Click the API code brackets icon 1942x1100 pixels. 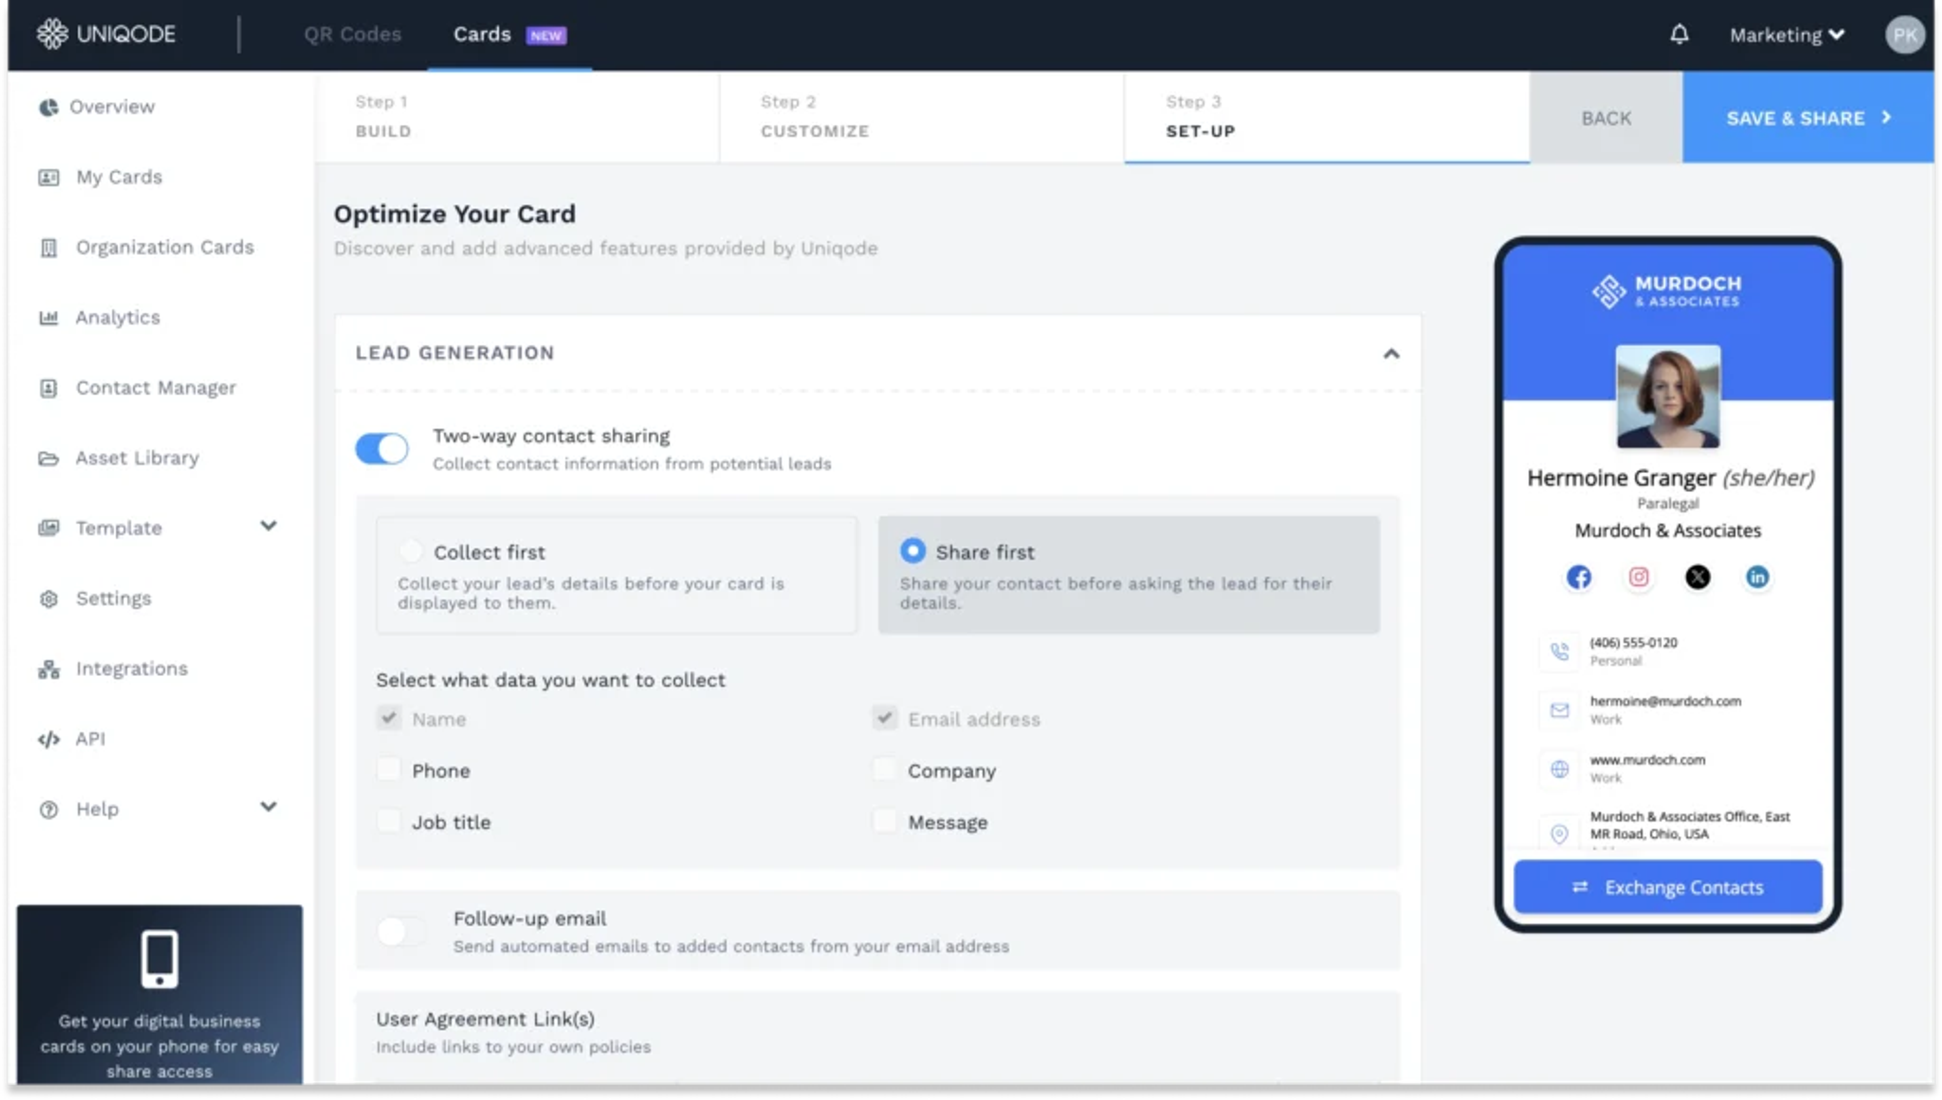pos(49,739)
